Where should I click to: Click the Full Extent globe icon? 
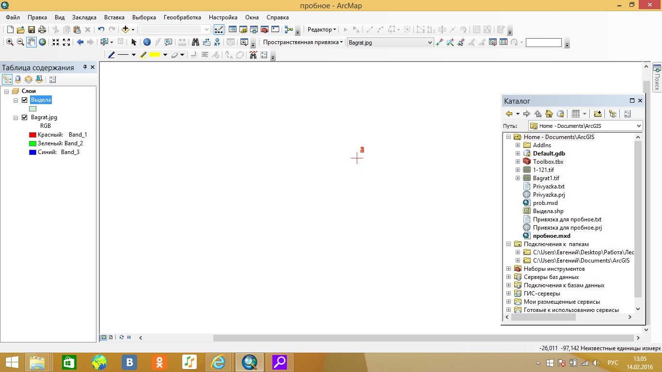43,42
